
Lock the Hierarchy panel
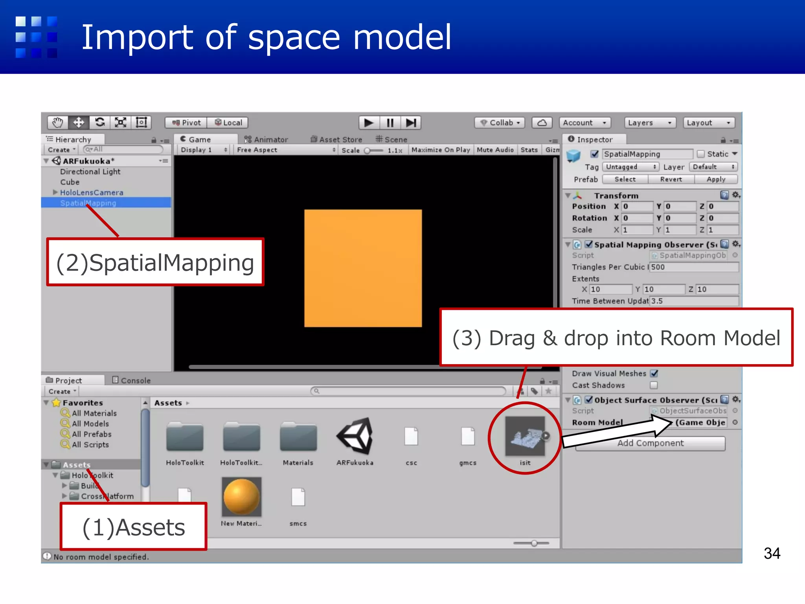[x=154, y=140]
